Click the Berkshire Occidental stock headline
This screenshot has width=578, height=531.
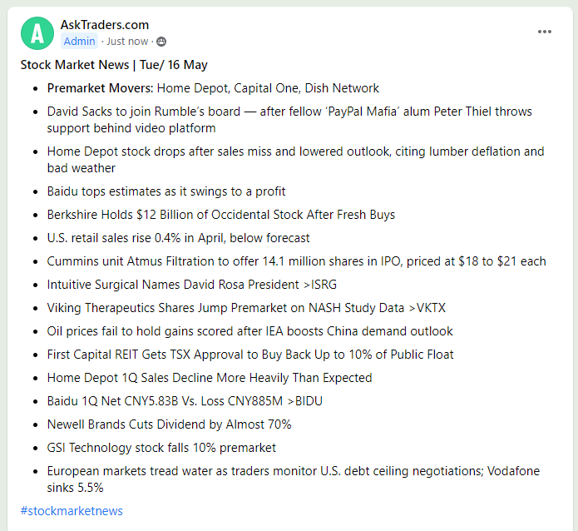(x=221, y=215)
